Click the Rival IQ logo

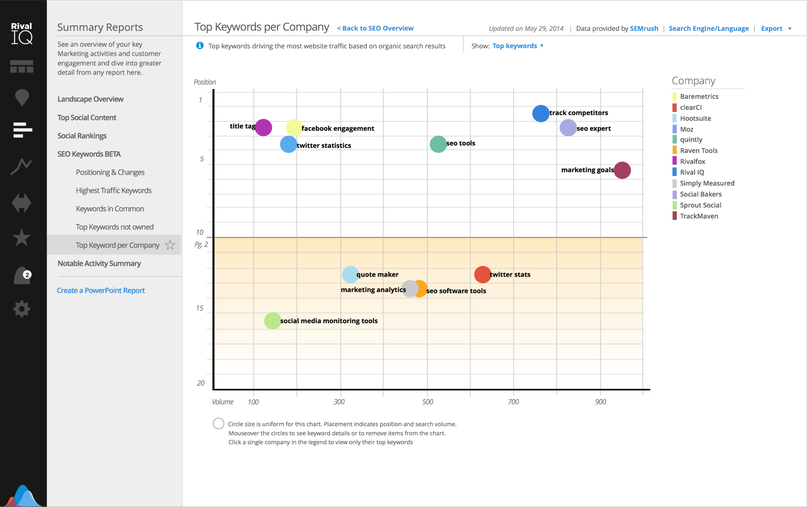click(22, 33)
